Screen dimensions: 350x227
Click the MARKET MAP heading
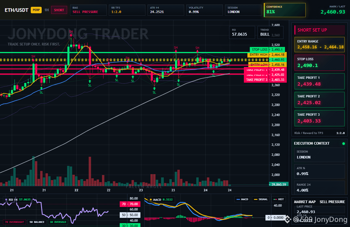coord(305,202)
